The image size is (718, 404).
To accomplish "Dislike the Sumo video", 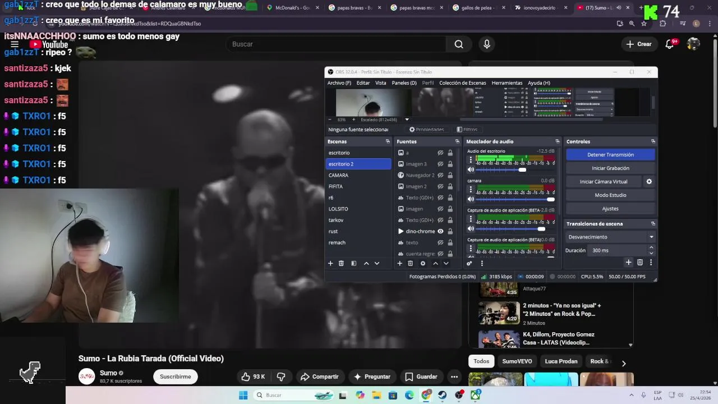I will [282, 377].
